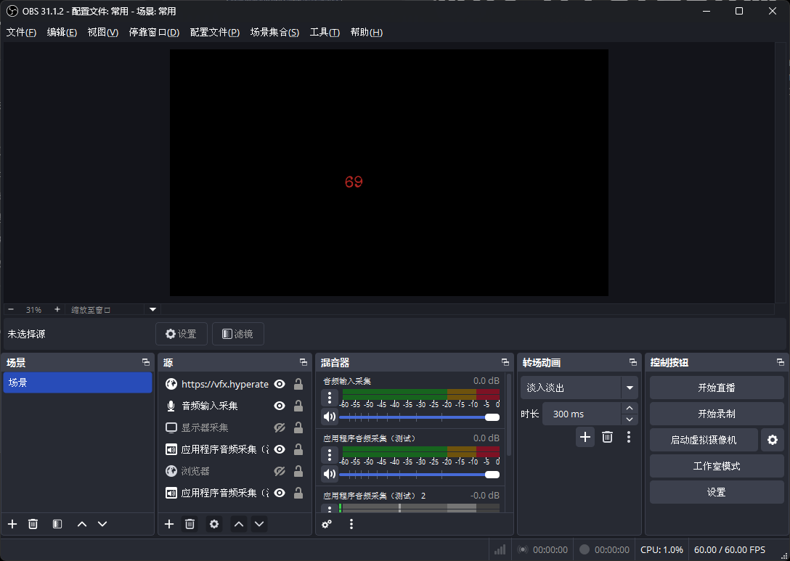This screenshot has width=790, height=561.
Task: Select the 场景 item in scenes list
Action: pos(77,382)
